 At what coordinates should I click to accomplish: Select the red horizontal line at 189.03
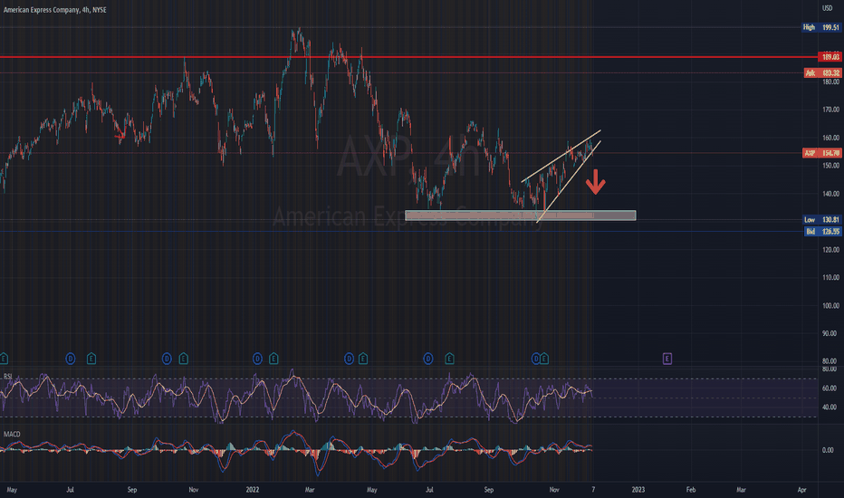[408, 56]
